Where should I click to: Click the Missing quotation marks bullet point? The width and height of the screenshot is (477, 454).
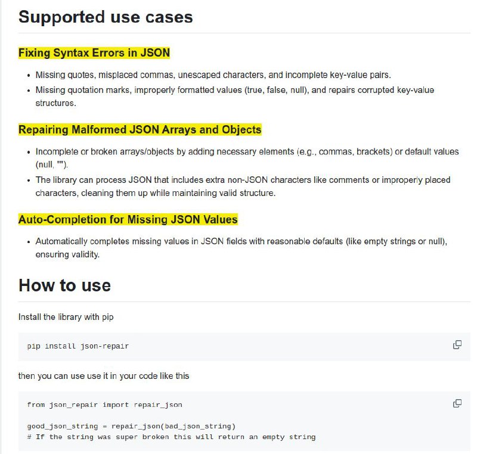pyautogui.click(x=235, y=97)
